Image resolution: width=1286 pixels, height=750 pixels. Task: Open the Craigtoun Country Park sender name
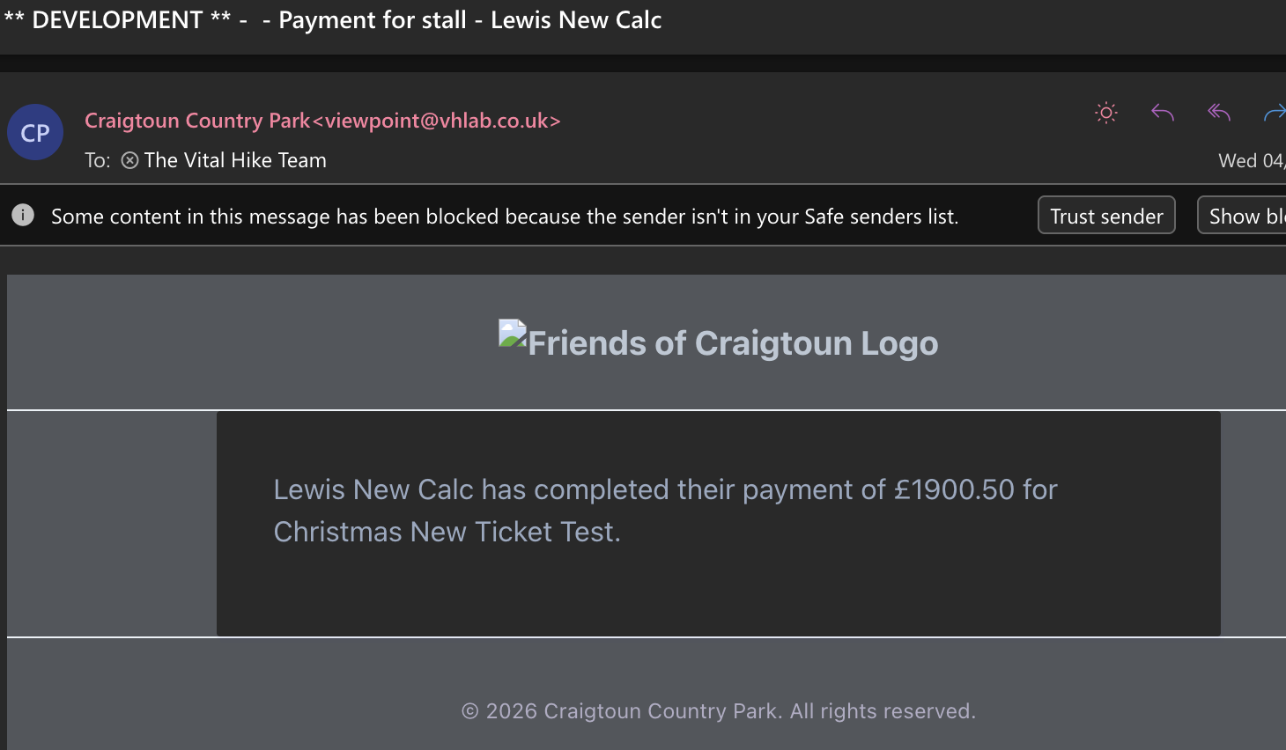pos(197,121)
